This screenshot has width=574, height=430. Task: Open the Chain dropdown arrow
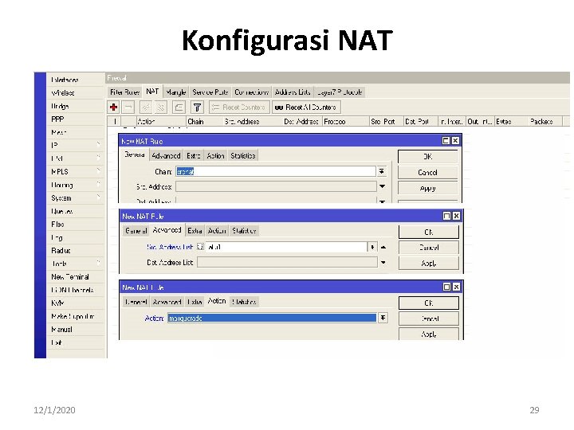(382, 171)
